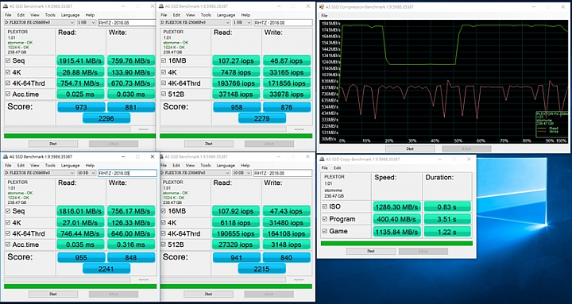Click the 193766 iops result
The width and height of the screenshot is (572, 304).
[237, 83]
